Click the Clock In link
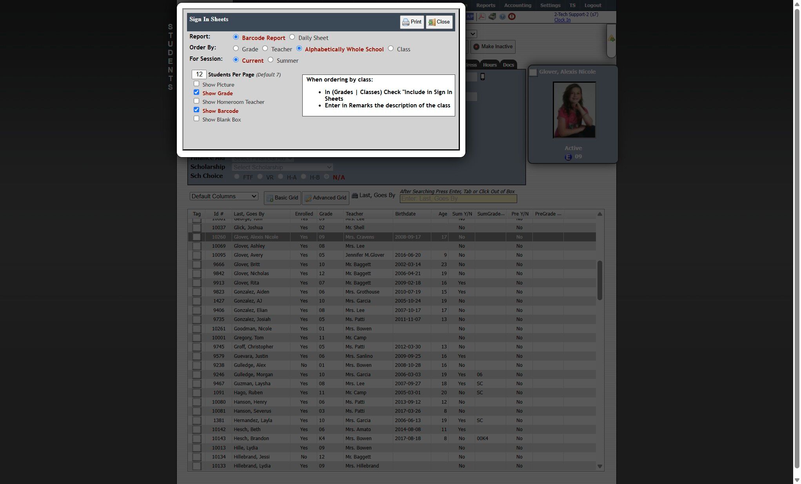The width and height of the screenshot is (801, 484). tap(562, 20)
